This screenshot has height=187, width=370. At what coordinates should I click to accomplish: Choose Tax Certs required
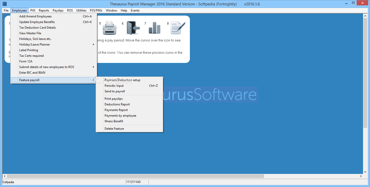[x=54, y=56]
